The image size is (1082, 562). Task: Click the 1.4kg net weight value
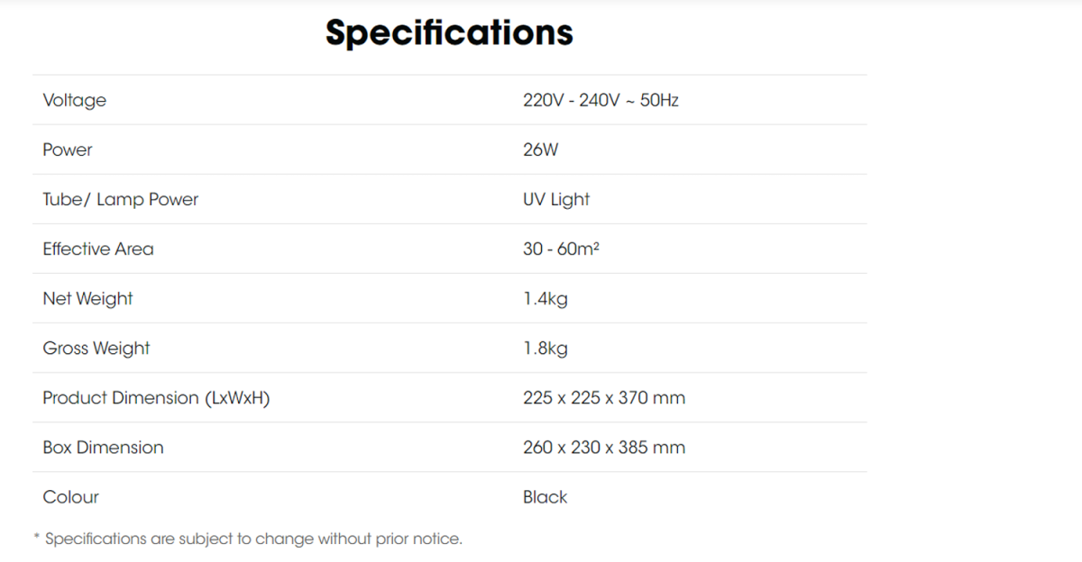click(x=546, y=298)
